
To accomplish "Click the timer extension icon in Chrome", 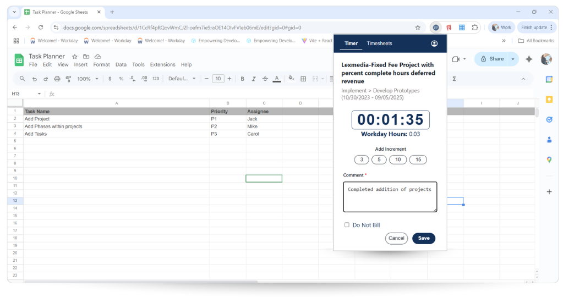I will point(435,28).
